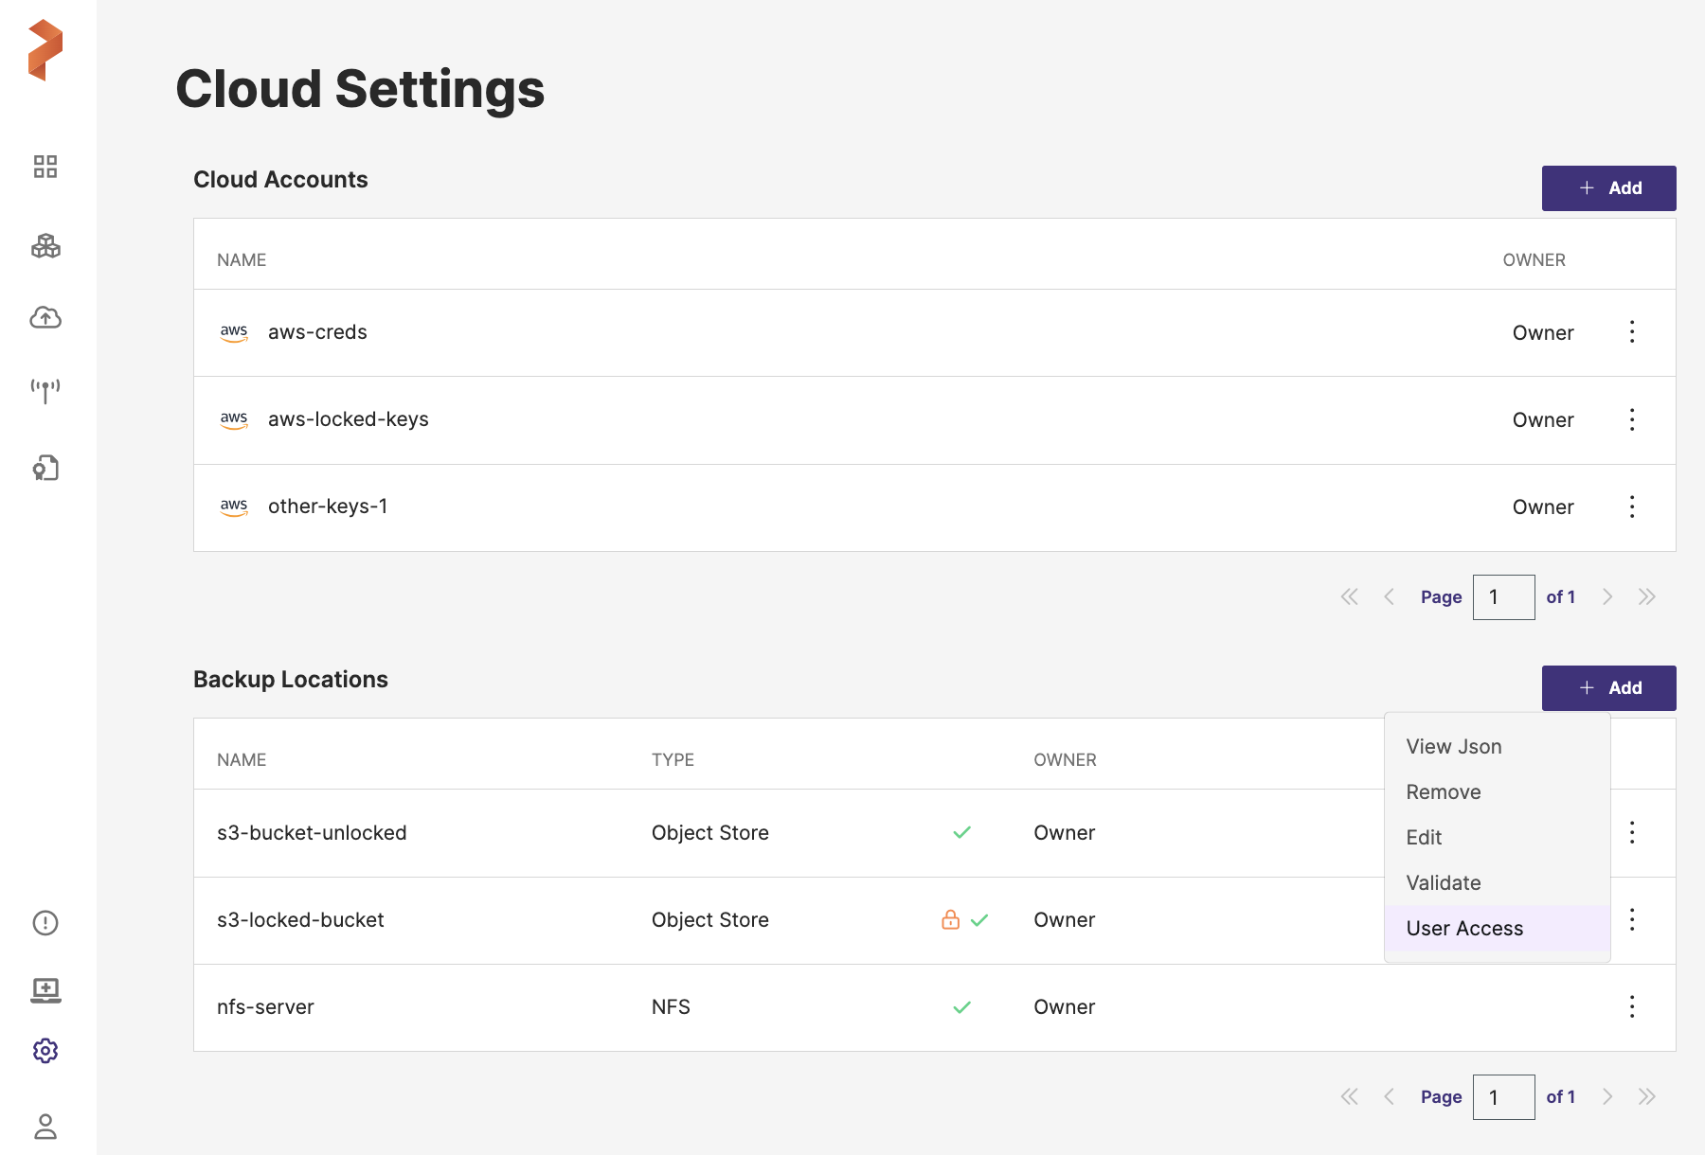Select Validate from the context menu

point(1444,883)
